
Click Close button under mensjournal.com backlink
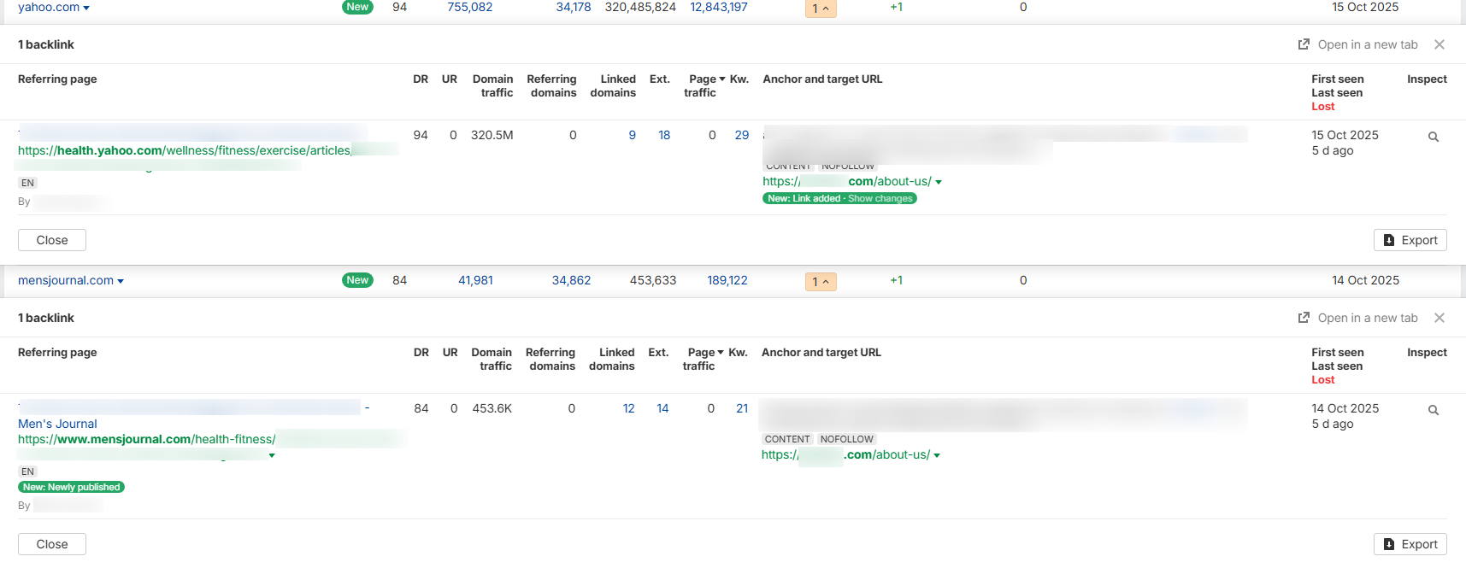click(x=52, y=544)
